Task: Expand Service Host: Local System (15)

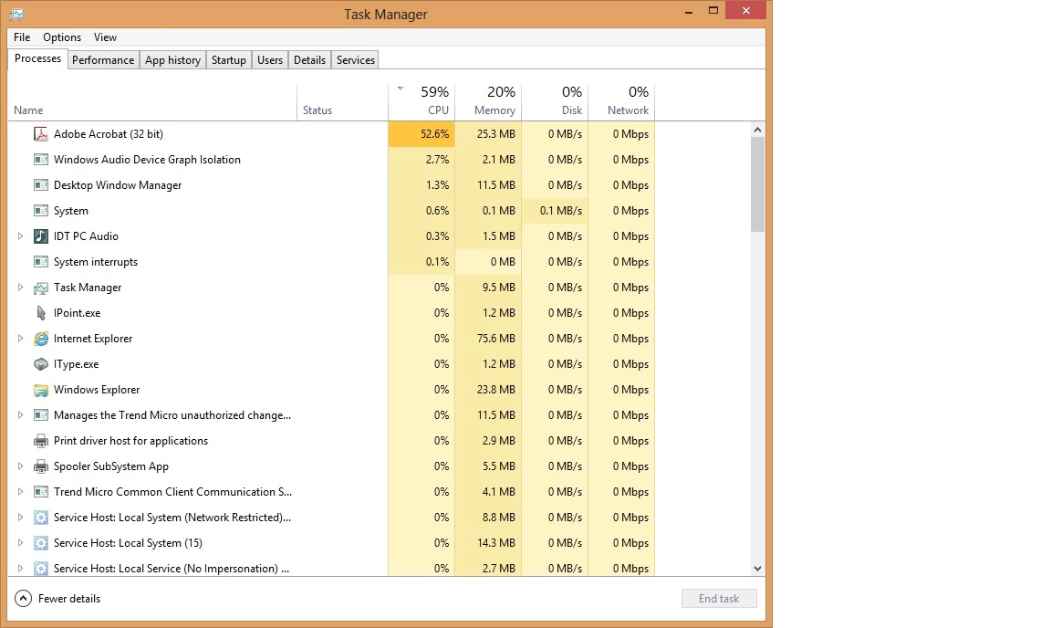Action: [x=20, y=543]
